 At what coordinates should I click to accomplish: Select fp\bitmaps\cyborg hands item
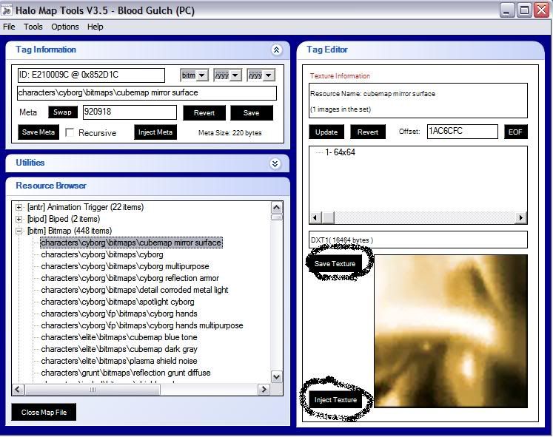click(x=119, y=314)
